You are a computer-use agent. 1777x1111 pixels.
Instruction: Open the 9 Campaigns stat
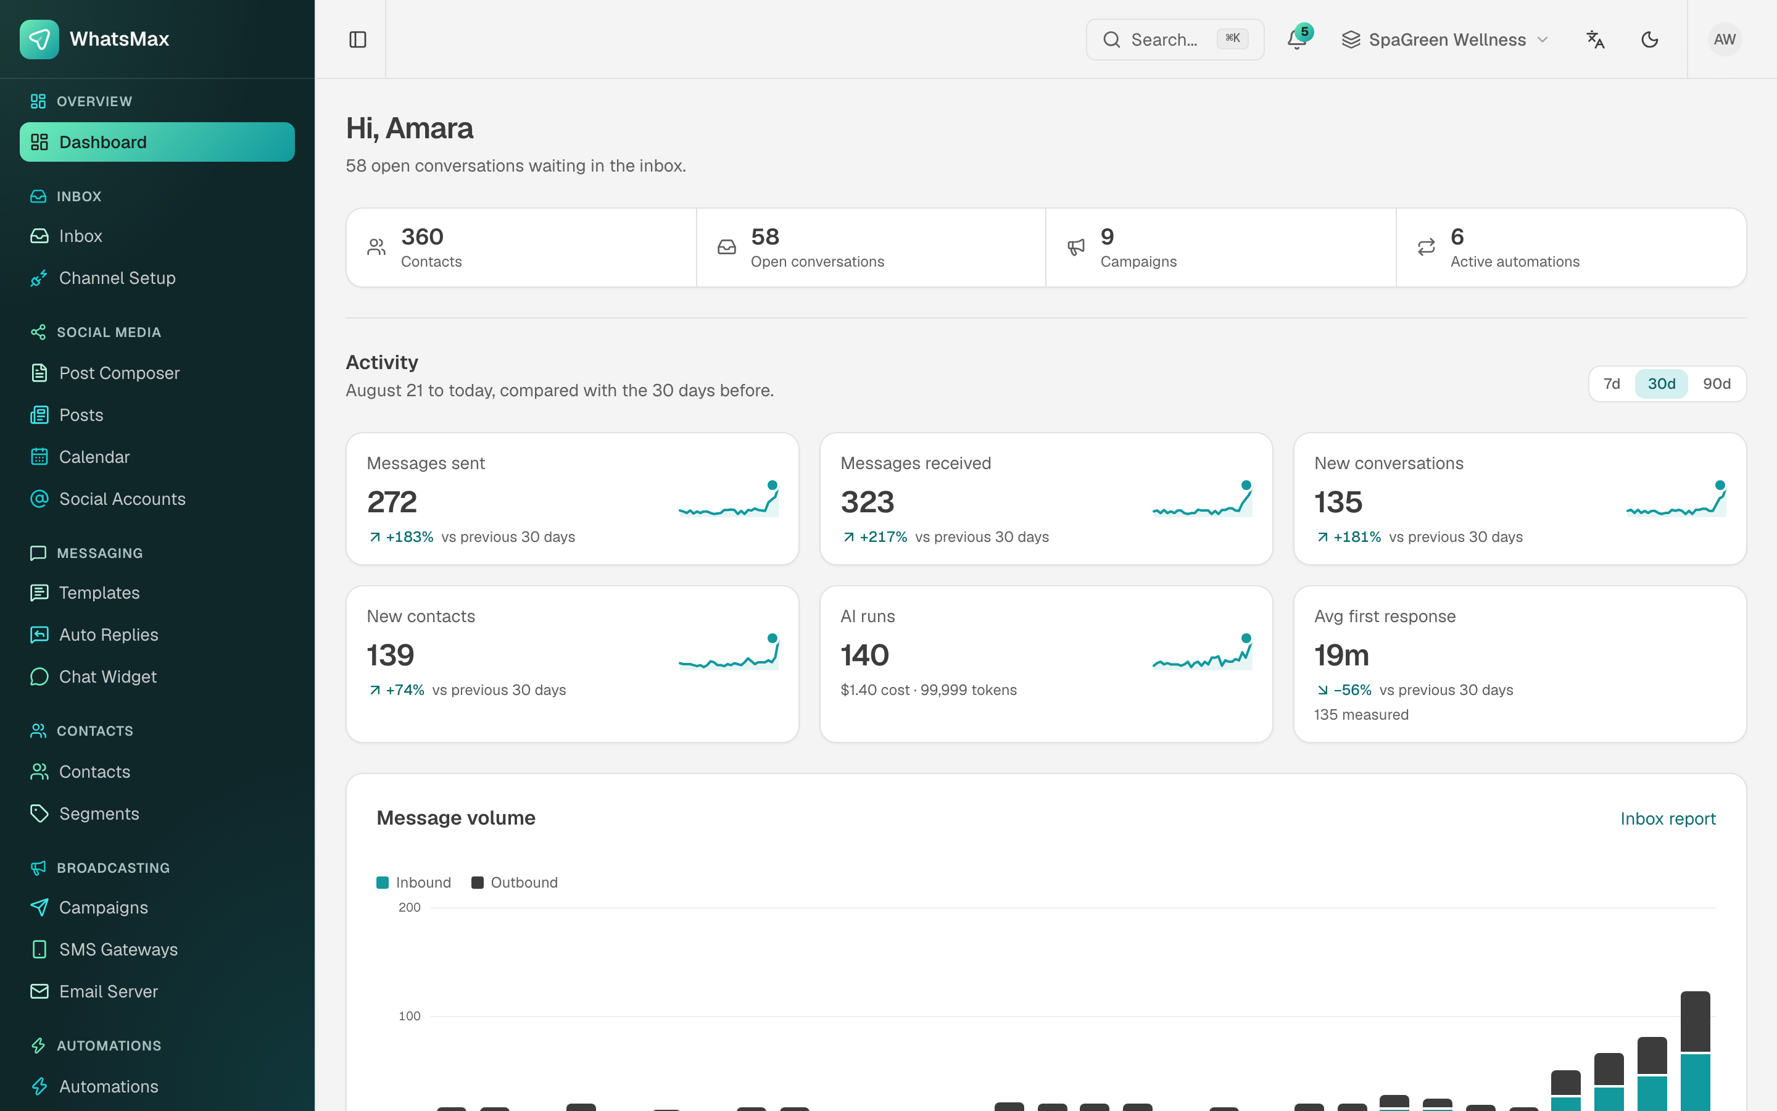click(1220, 248)
